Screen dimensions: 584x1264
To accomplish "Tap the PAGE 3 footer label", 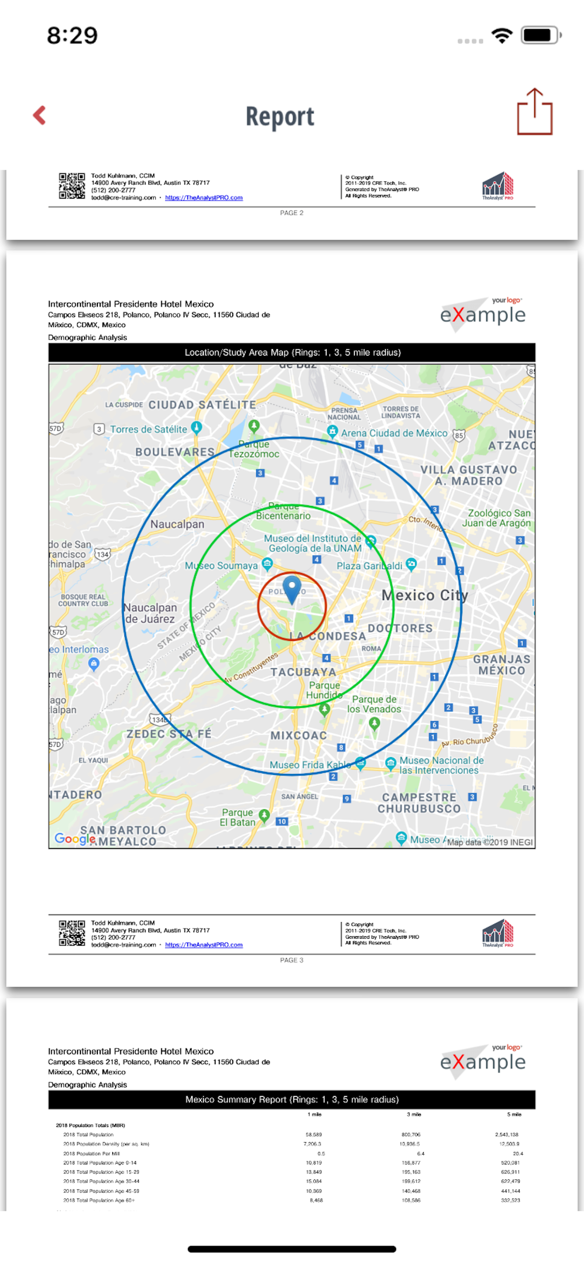I will [292, 960].
